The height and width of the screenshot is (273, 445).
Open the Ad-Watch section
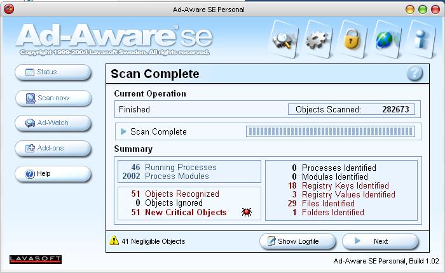(53, 123)
